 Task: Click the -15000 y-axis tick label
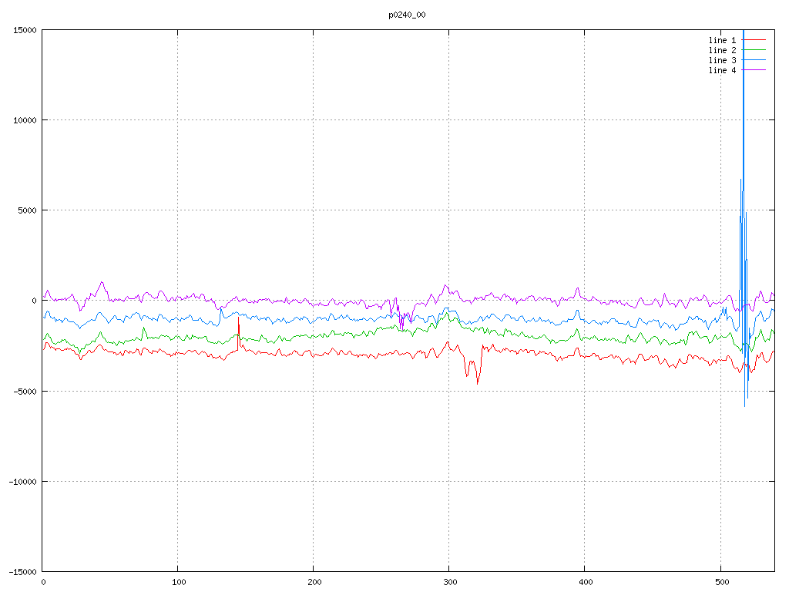click(20, 571)
